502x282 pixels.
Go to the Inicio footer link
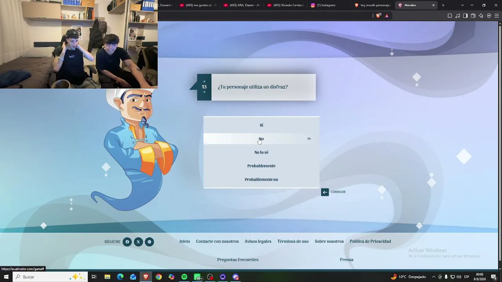click(185, 241)
